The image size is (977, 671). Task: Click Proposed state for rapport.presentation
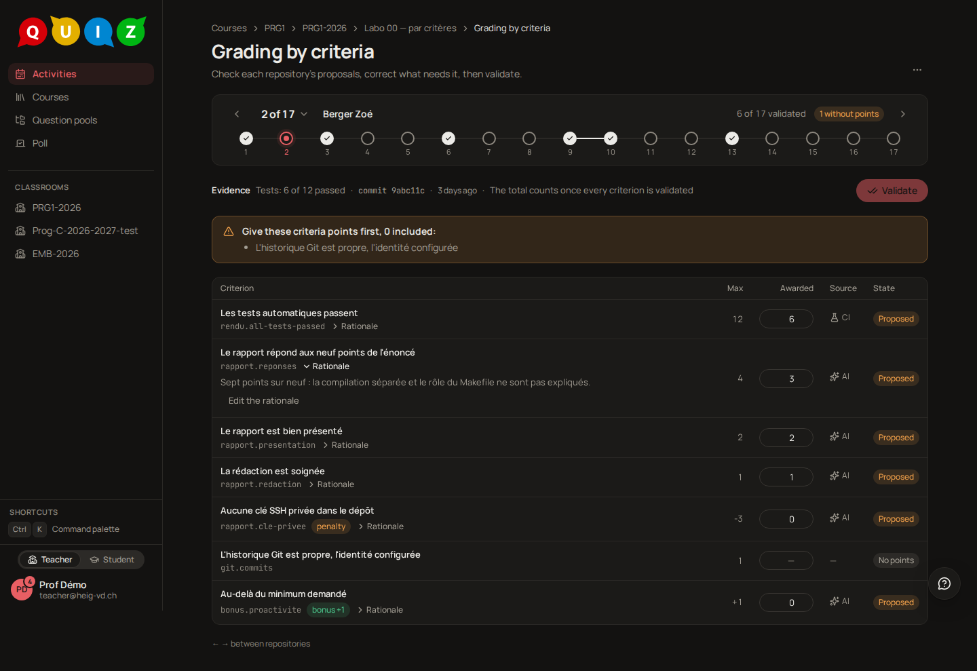(x=896, y=438)
